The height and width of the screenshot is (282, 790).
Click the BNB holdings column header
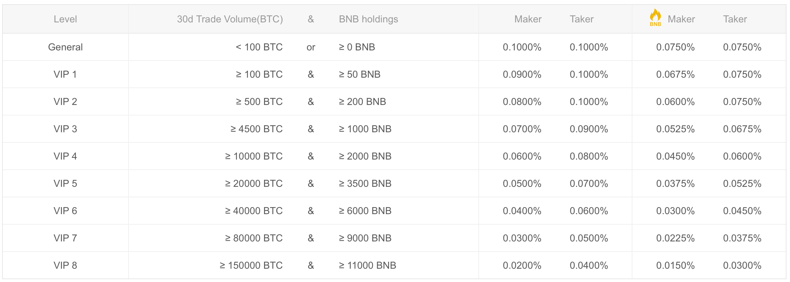[x=368, y=19]
